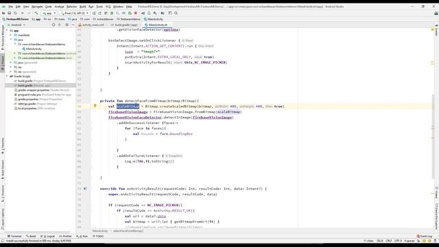
Task: Open the Build tool window
Action: point(31,236)
